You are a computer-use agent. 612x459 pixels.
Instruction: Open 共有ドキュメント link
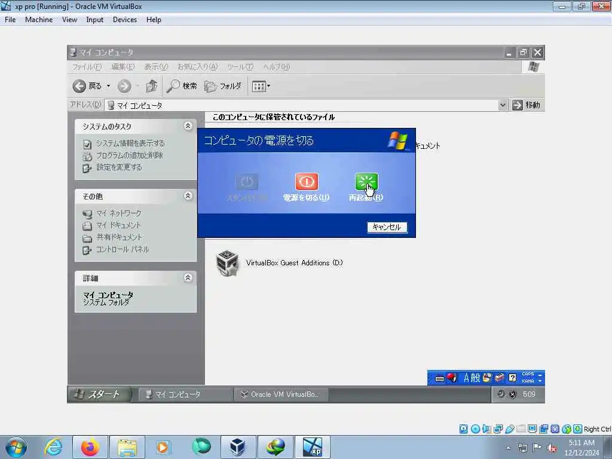coord(120,237)
